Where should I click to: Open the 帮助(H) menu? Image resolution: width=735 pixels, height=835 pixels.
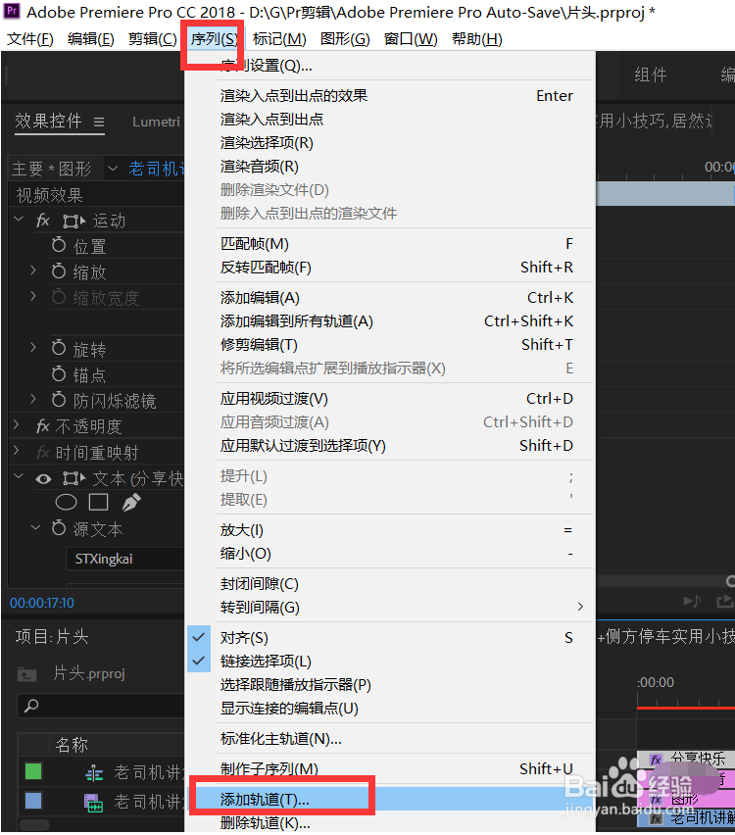pos(477,39)
